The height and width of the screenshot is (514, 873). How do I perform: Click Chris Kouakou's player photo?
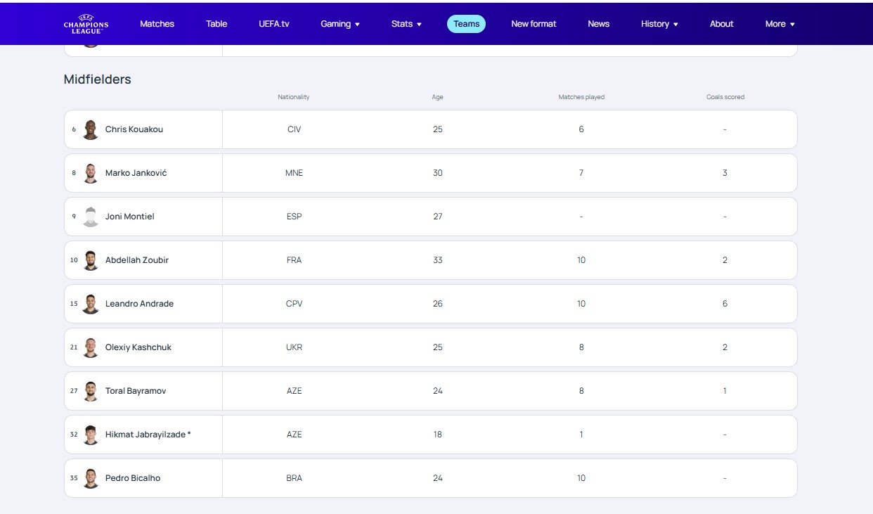pos(90,129)
